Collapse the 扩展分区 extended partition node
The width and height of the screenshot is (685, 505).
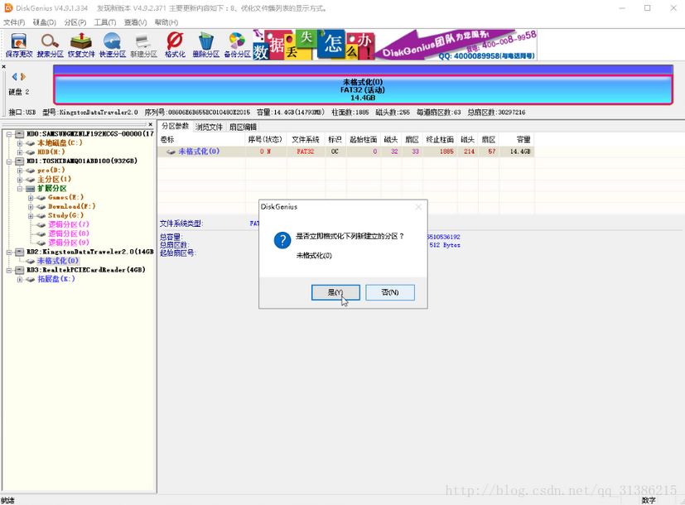click(x=20, y=189)
